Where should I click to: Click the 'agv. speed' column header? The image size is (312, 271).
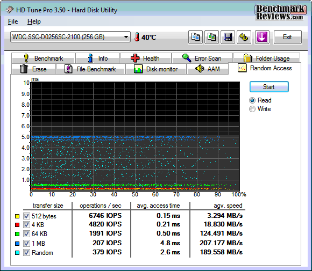(228, 206)
